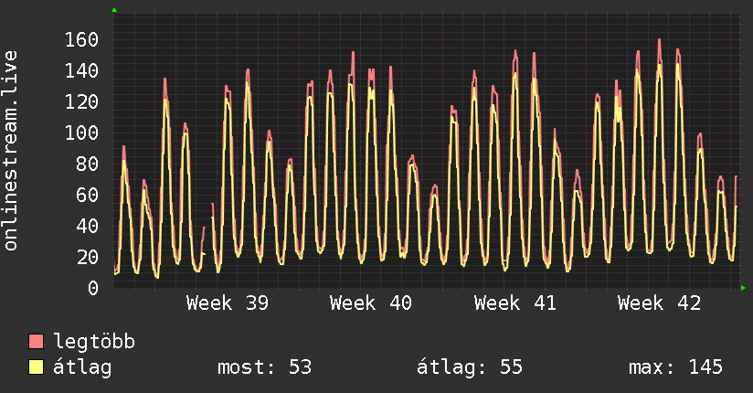Click the 140 y-axis tick label
This screenshot has width=753, height=393.
click(x=81, y=71)
